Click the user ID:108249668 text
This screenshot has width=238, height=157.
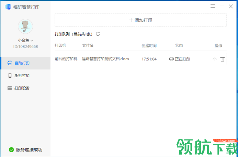pos(25,47)
